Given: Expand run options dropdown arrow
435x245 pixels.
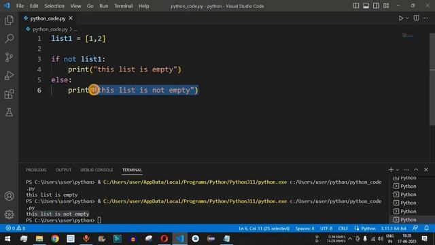Looking at the screenshot, I should pyautogui.click(x=407, y=18).
